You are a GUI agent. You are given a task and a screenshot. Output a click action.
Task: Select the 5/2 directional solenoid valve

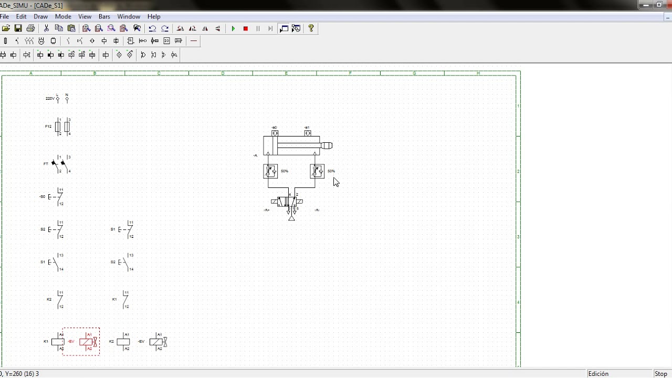click(x=288, y=203)
